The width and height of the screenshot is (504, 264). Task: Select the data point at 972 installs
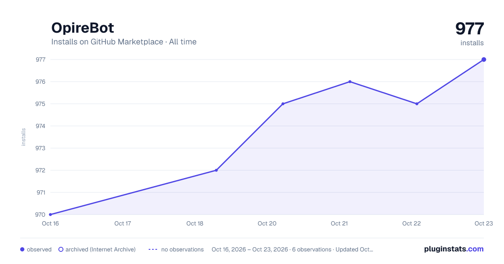216,170
